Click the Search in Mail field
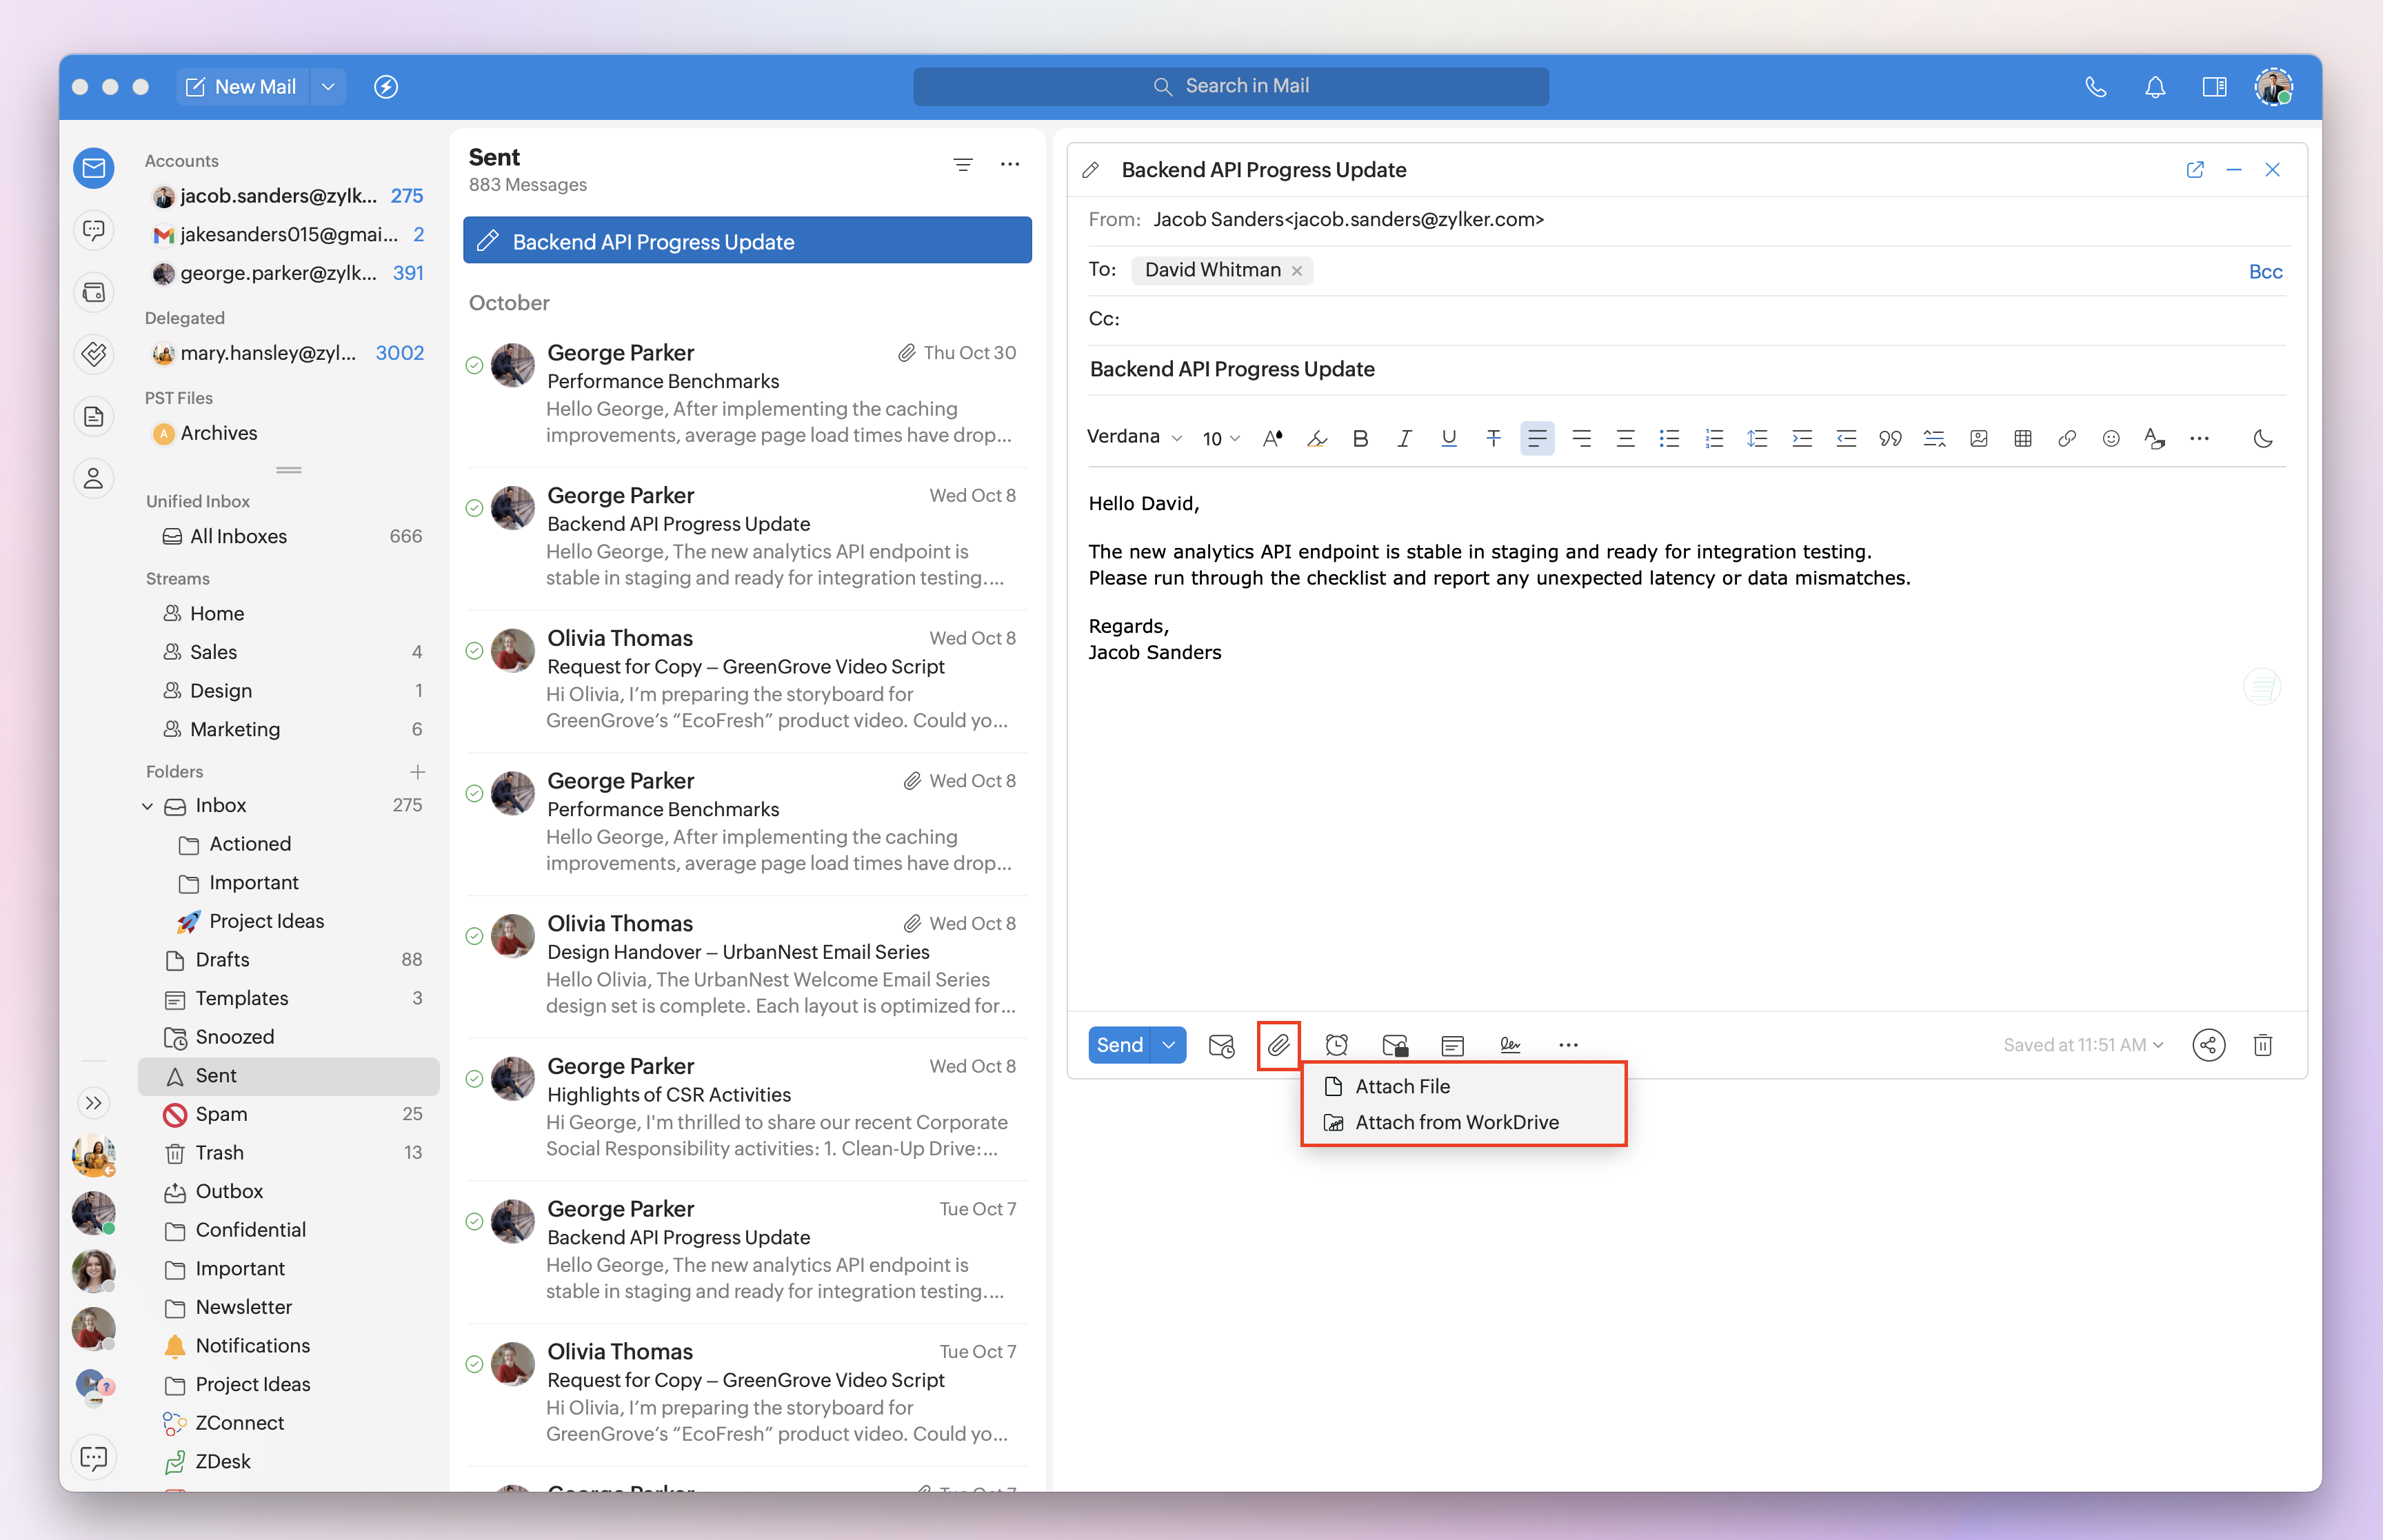The width and height of the screenshot is (2383, 1540). click(1230, 87)
